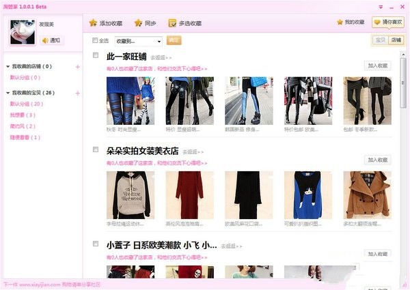Open the pink discussion link under 小萱子 shop
Viewport: 410px width, 290px height.
[x=157, y=257]
